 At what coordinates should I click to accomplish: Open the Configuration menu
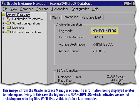click(80, 9)
